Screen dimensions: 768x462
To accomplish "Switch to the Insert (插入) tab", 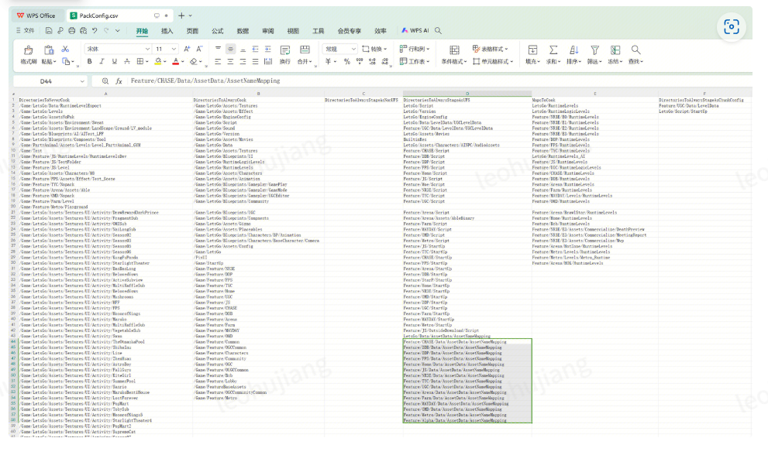I will (167, 31).
